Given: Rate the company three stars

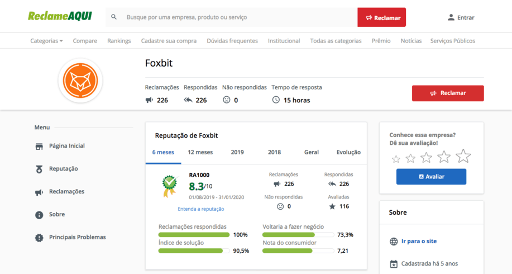Looking at the screenshot, I should [x=427, y=158].
